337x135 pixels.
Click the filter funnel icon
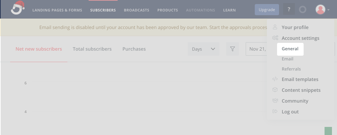232,49
